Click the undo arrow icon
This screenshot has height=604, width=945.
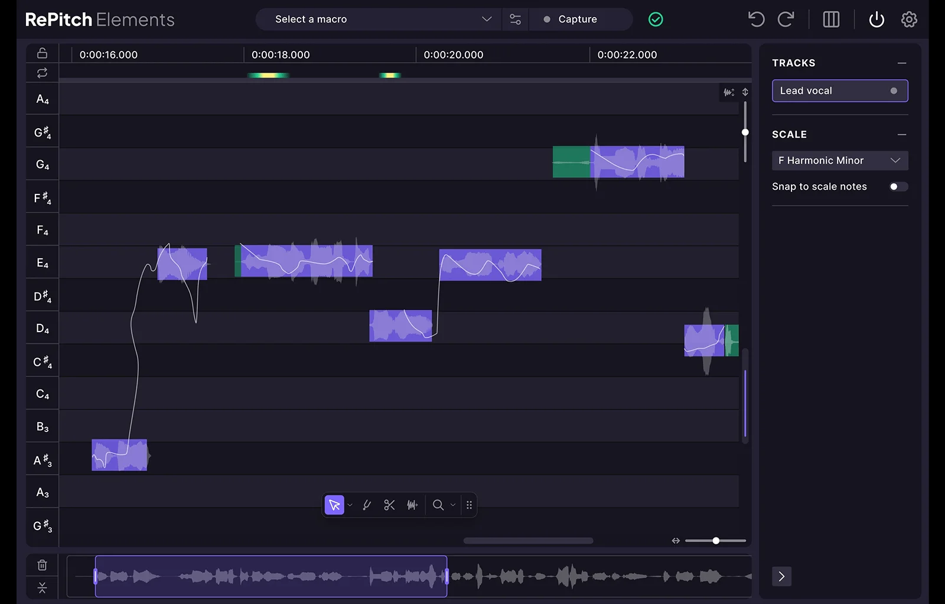coord(756,20)
